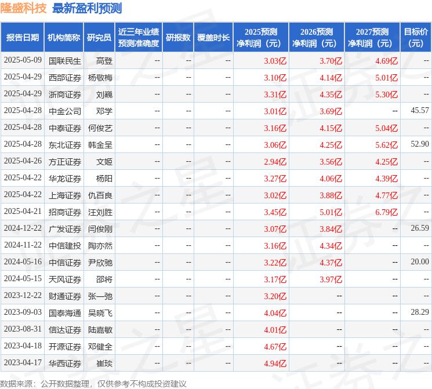Click institution 上海证券
The image size is (432, 389).
pyautogui.click(x=65, y=195)
